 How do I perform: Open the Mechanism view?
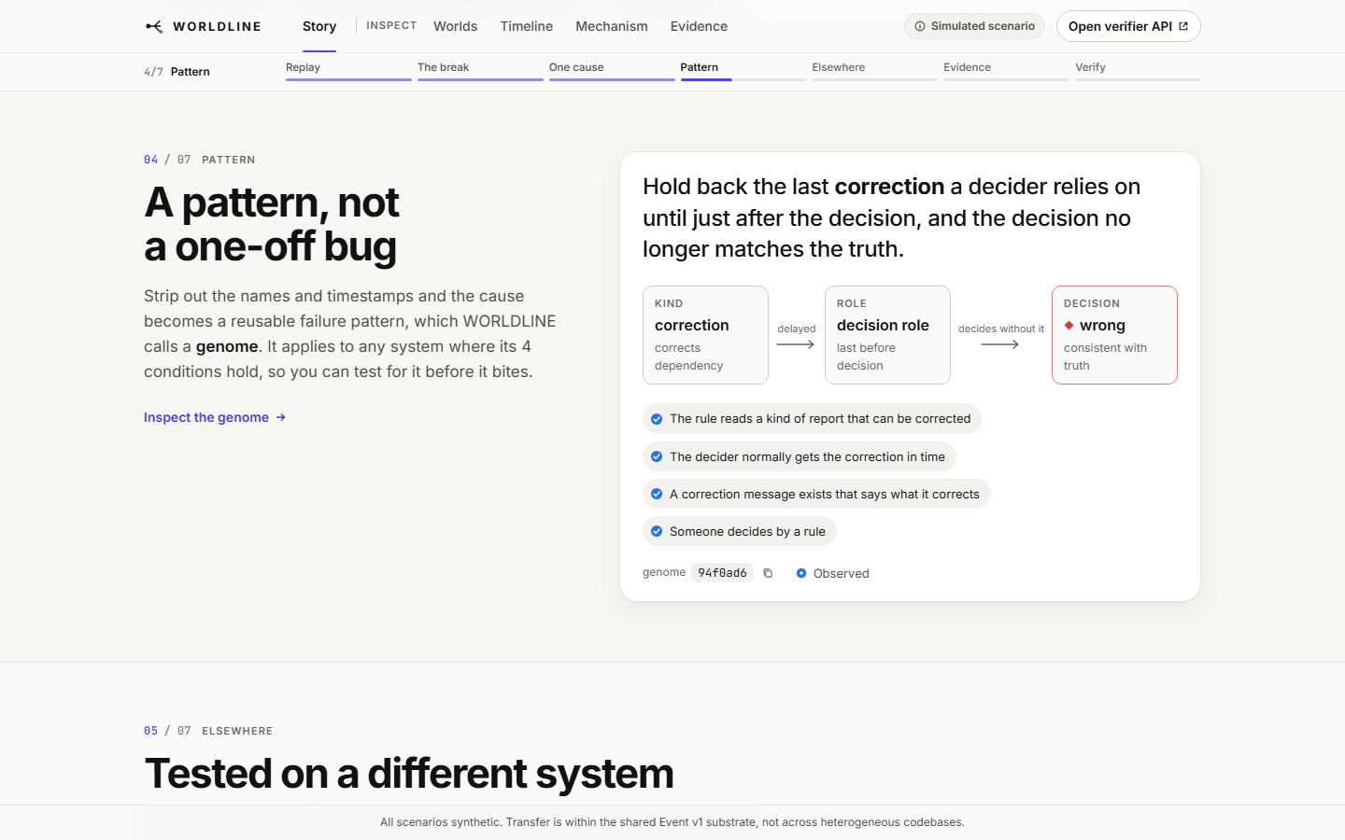point(612,26)
